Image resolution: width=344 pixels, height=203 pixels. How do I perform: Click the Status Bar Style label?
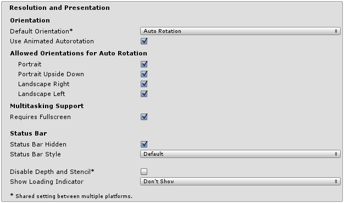(x=35, y=154)
